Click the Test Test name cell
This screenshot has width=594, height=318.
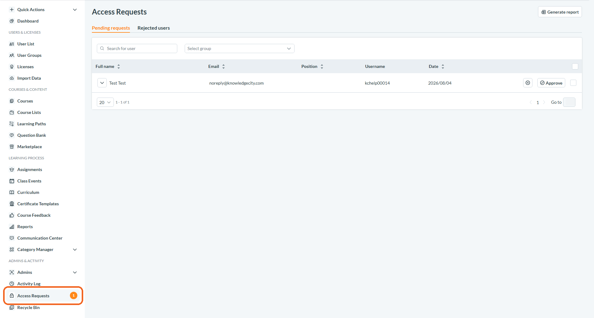coord(118,83)
